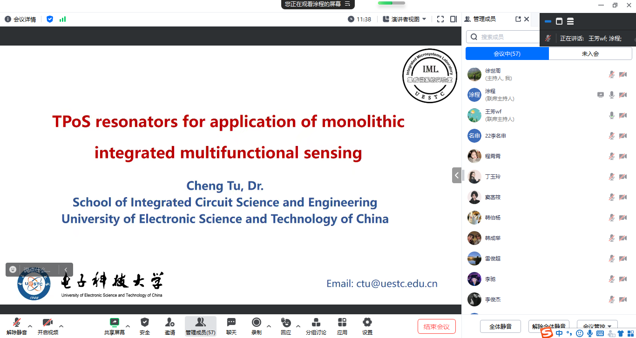The width and height of the screenshot is (636, 338).
Task: Select the 会议中(57) tab
Action: (507, 53)
